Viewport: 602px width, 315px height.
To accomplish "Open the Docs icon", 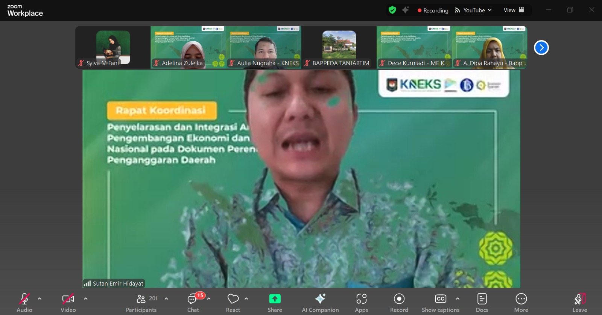I will pos(482,303).
